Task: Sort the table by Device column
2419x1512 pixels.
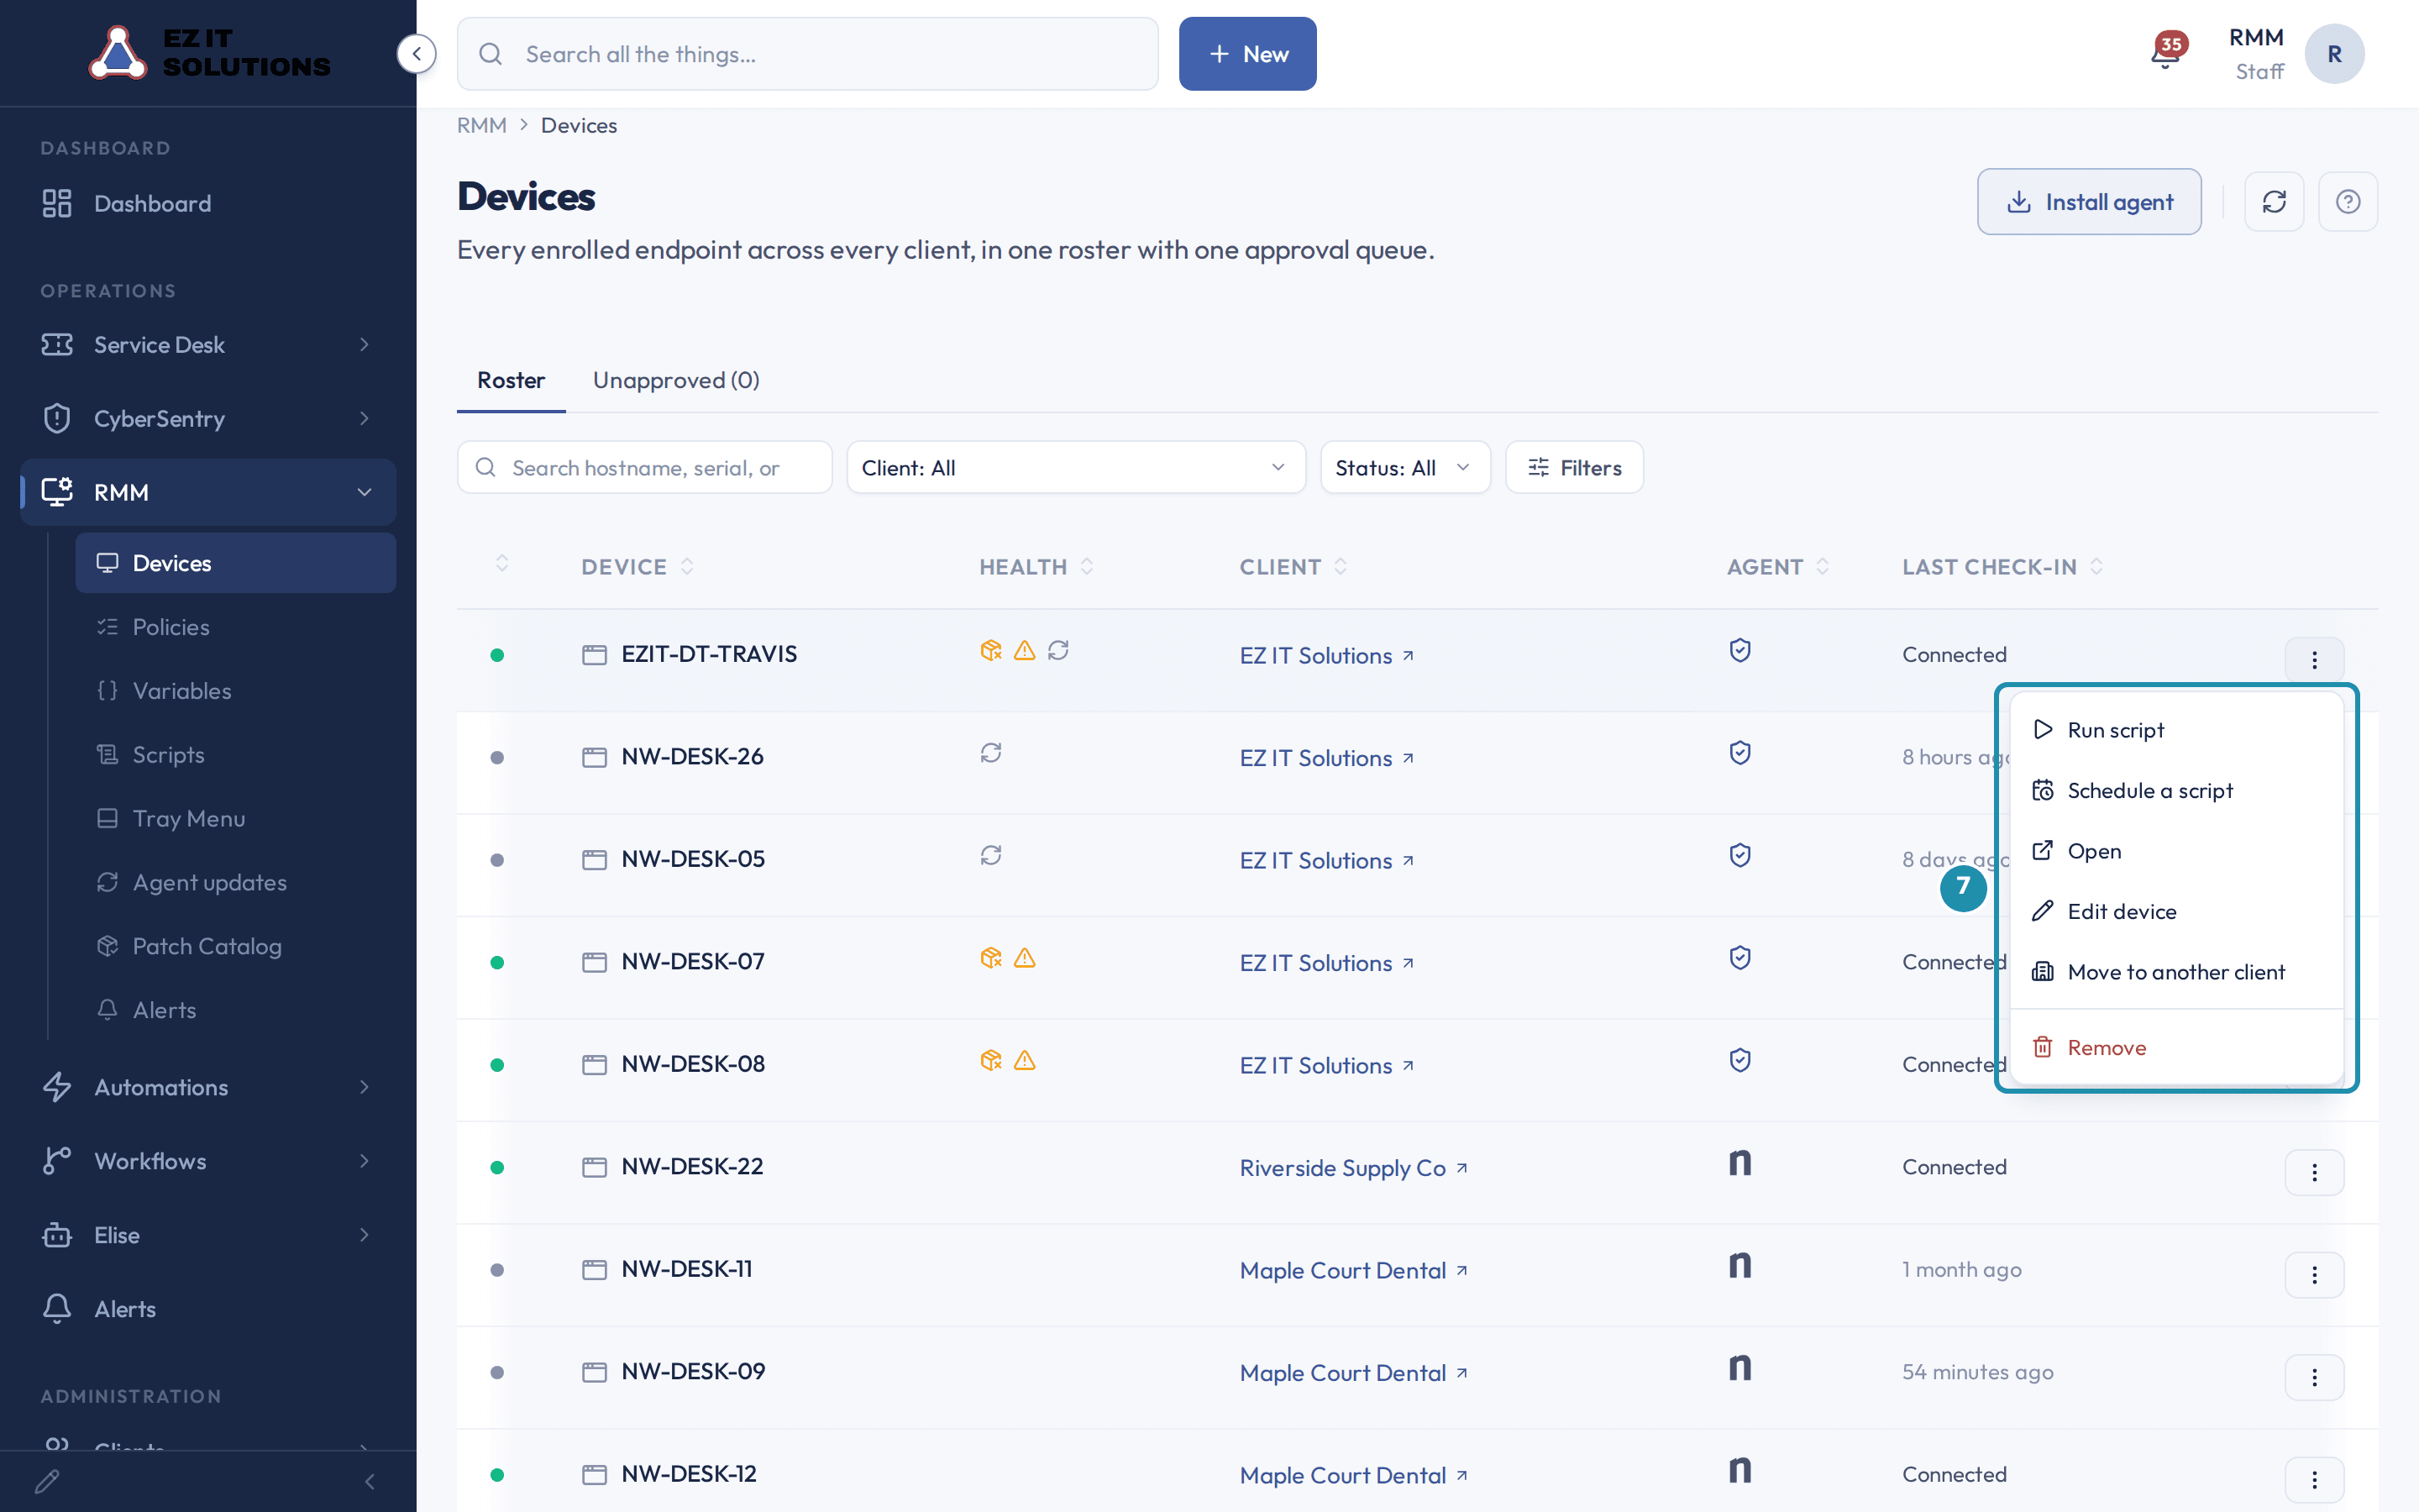Action: pos(637,567)
